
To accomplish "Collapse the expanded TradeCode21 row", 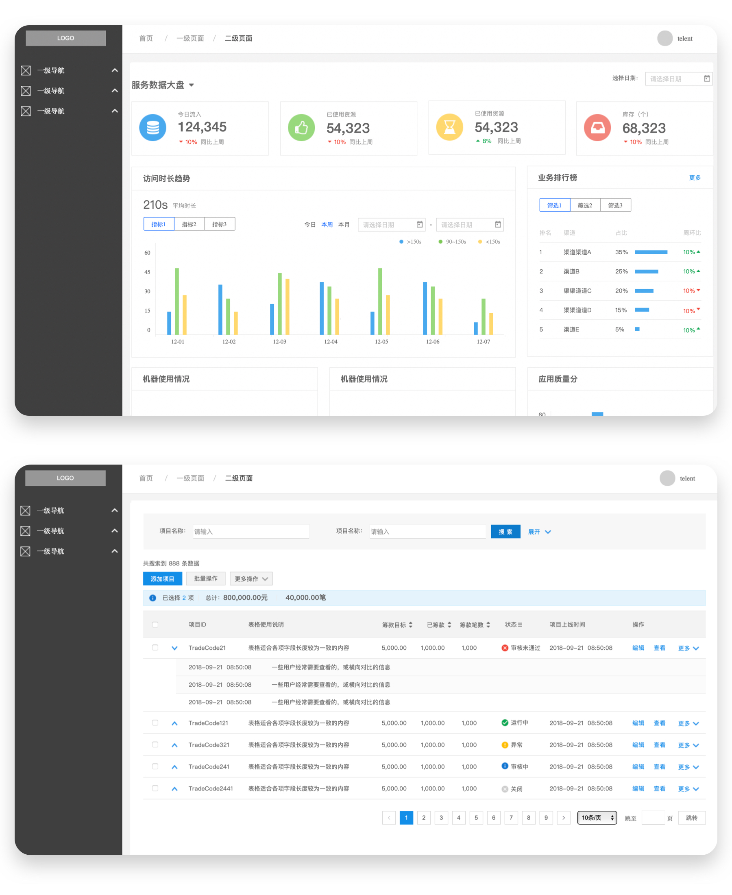I will pos(174,648).
